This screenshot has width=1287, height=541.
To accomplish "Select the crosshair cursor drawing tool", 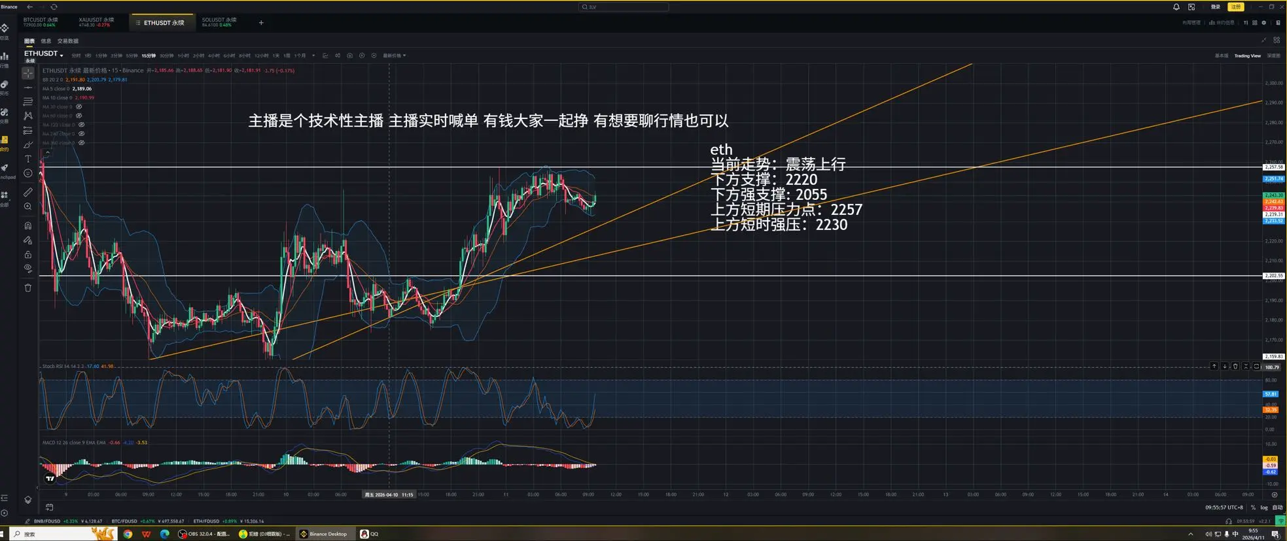I will pyautogui.click(x=28, y=73).
